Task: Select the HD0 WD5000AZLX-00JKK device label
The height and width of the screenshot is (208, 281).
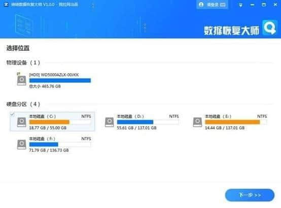Action: (x=54, y=75)
